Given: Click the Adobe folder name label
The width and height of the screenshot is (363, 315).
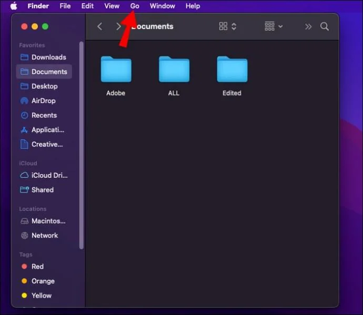Looking at the screenshot, I should coord(116,93).
